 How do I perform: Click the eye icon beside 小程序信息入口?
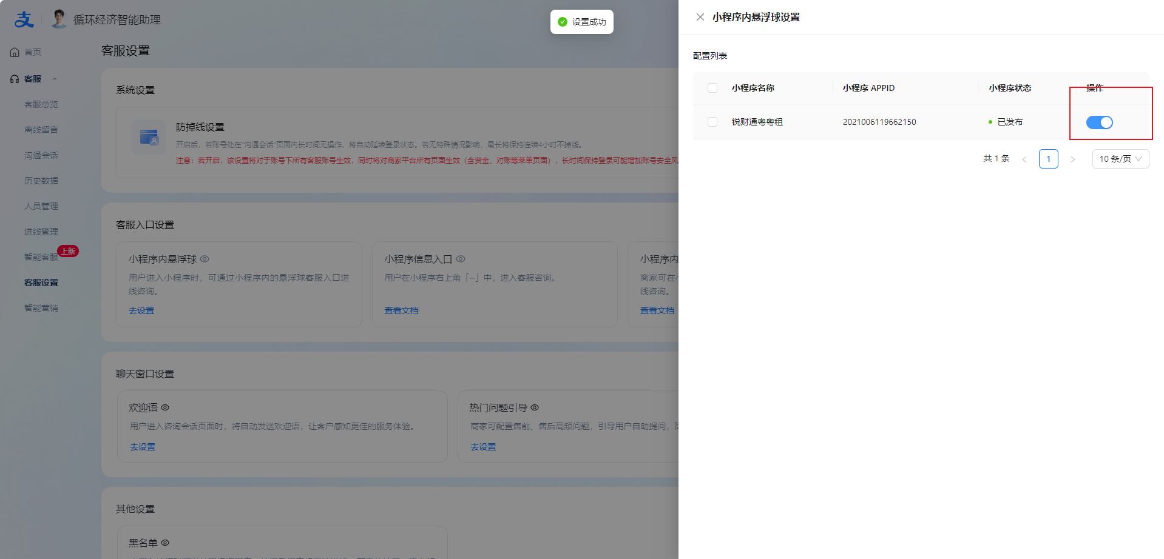(461, 259)
